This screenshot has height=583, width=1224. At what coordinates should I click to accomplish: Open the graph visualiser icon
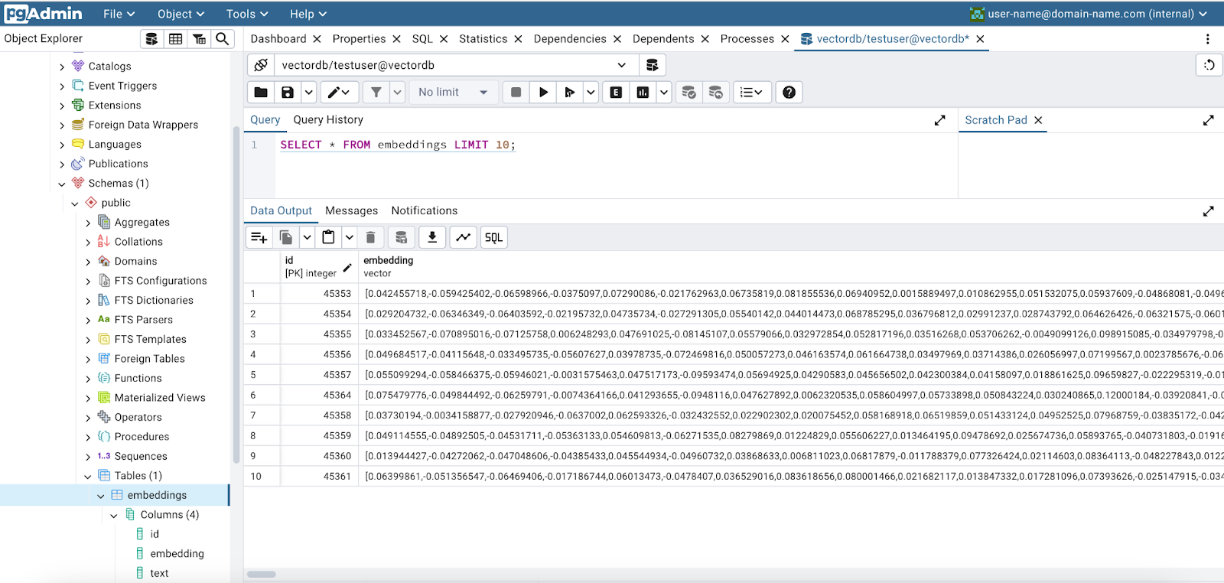click(x=463, y=237)
